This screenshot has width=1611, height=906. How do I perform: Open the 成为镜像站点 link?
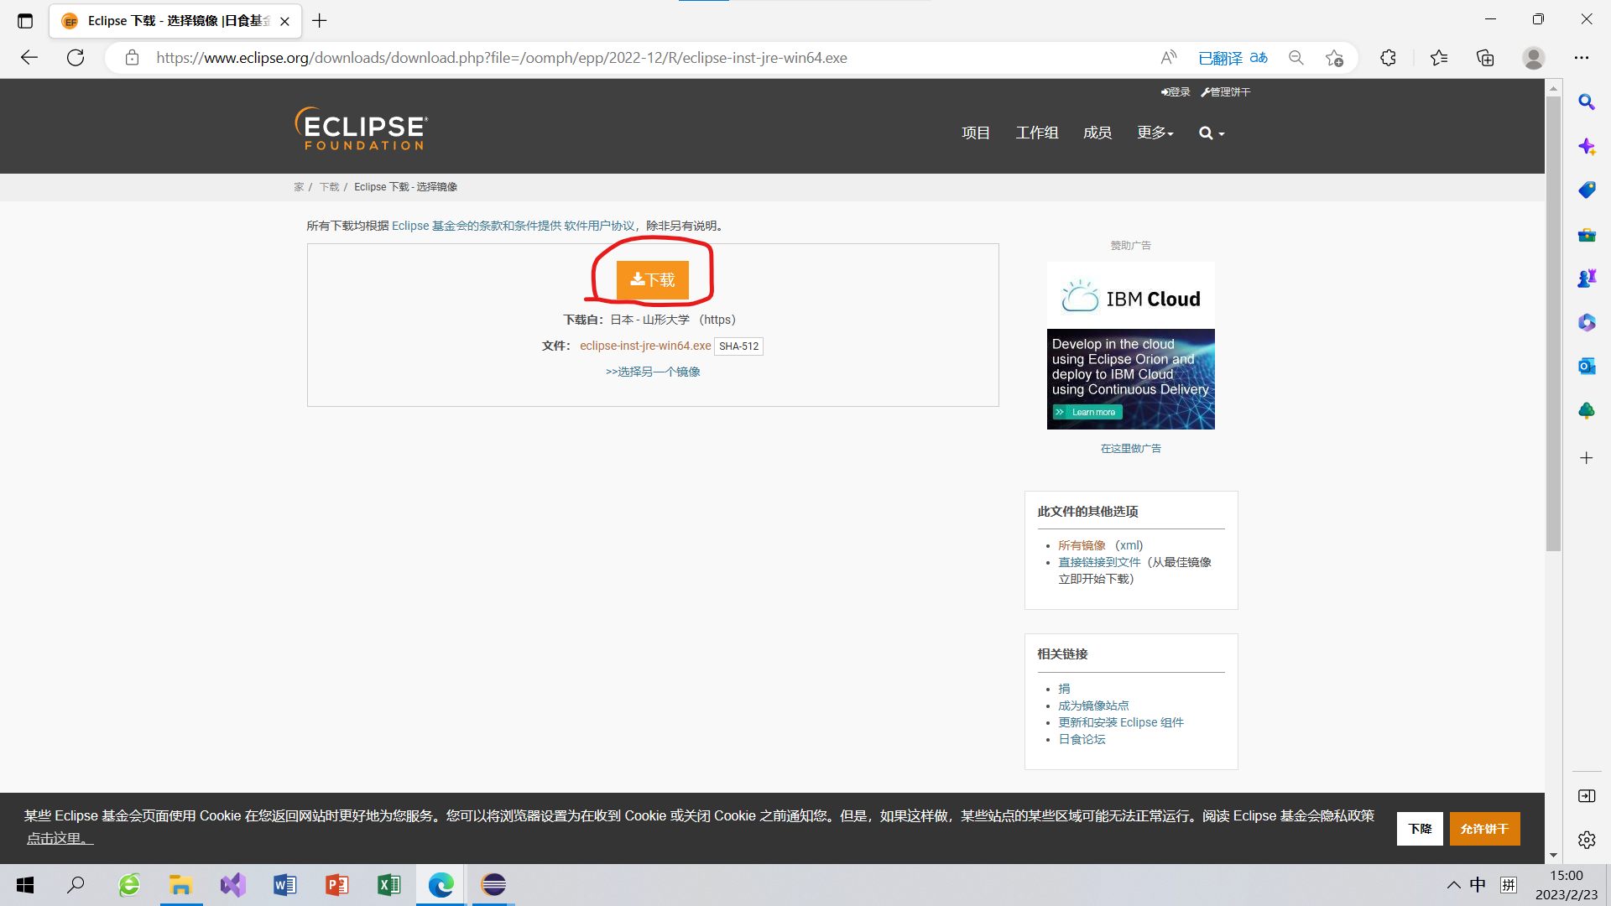click(x=1093, y=706)
